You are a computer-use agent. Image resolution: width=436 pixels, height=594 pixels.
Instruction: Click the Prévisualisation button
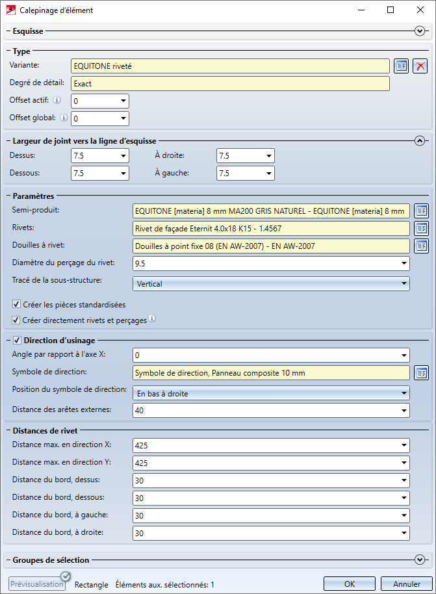coord(37,584)
